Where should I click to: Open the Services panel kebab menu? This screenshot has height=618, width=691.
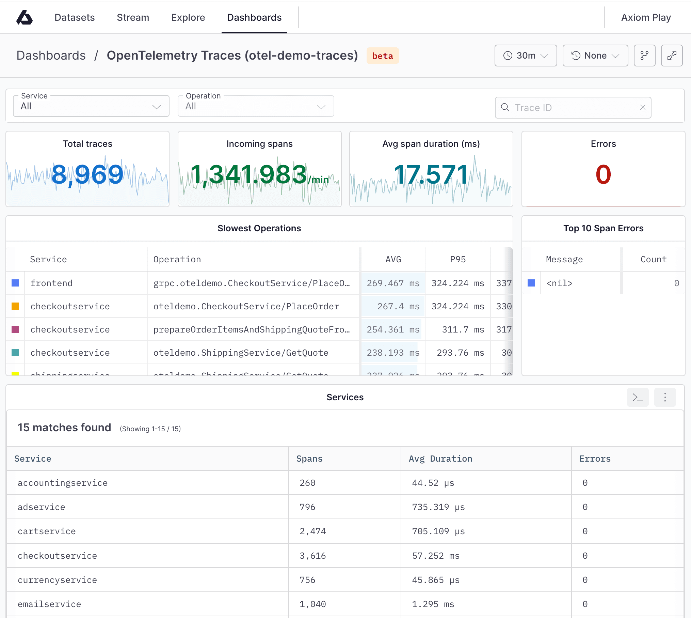(665, 397)
